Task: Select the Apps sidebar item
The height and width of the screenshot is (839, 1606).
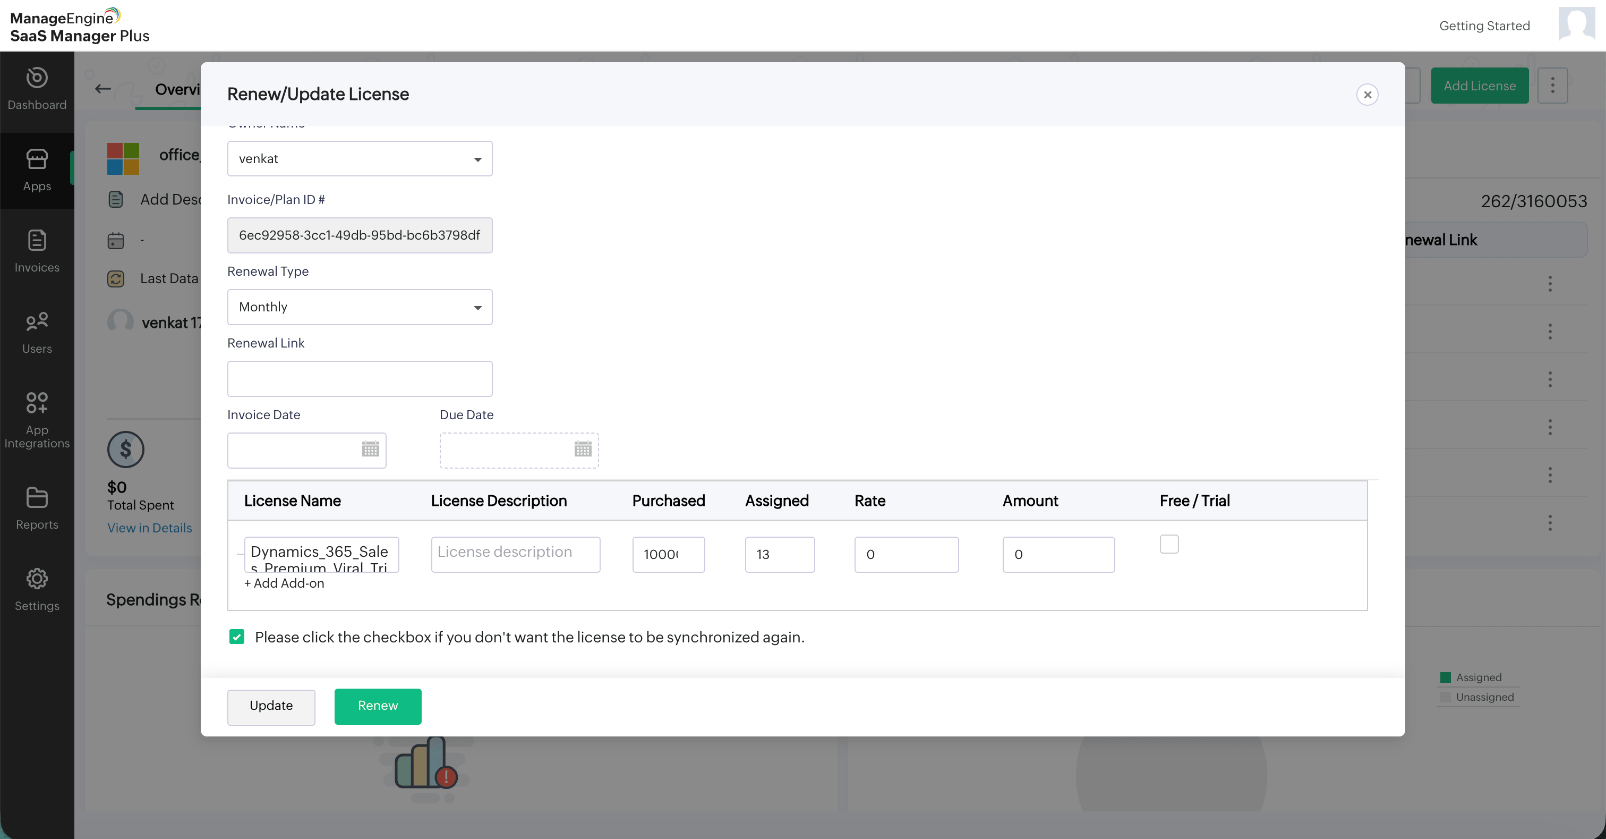Action: pos(37,170)
